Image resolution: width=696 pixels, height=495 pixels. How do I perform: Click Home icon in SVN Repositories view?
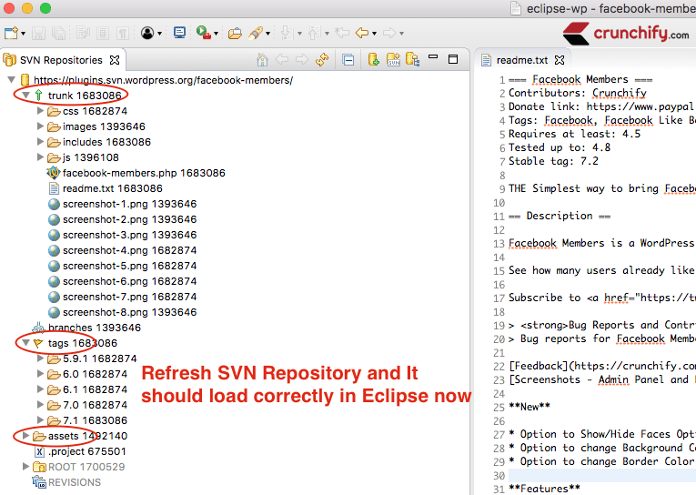262,59
